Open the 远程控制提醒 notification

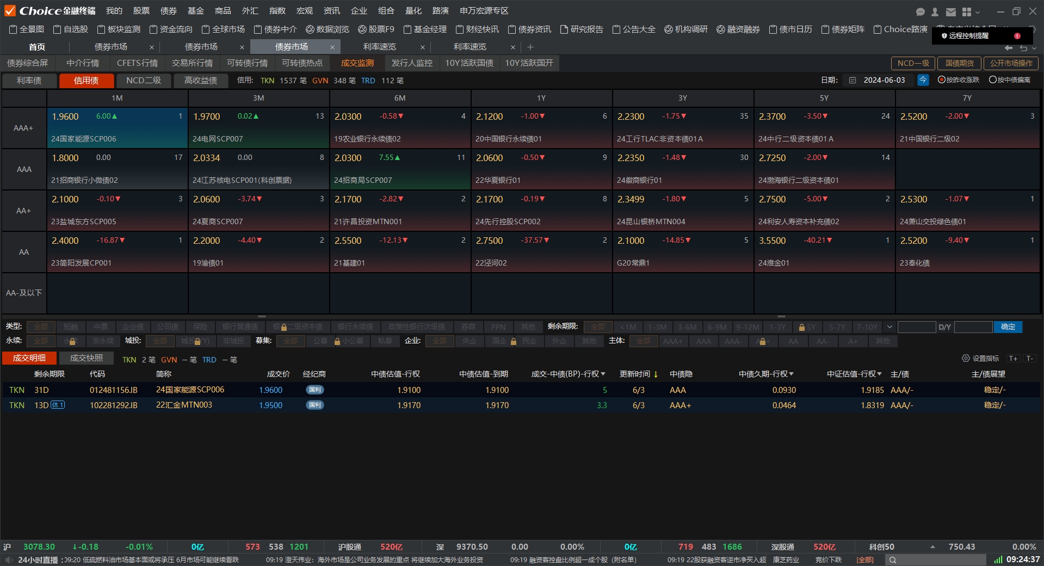[x=982, y=36]
